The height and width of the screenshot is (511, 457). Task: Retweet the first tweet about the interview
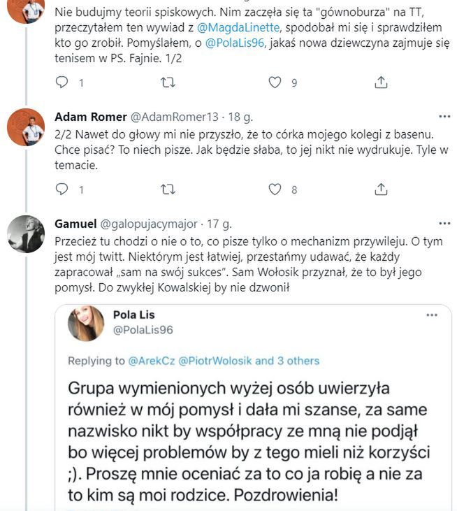point(168,82)
